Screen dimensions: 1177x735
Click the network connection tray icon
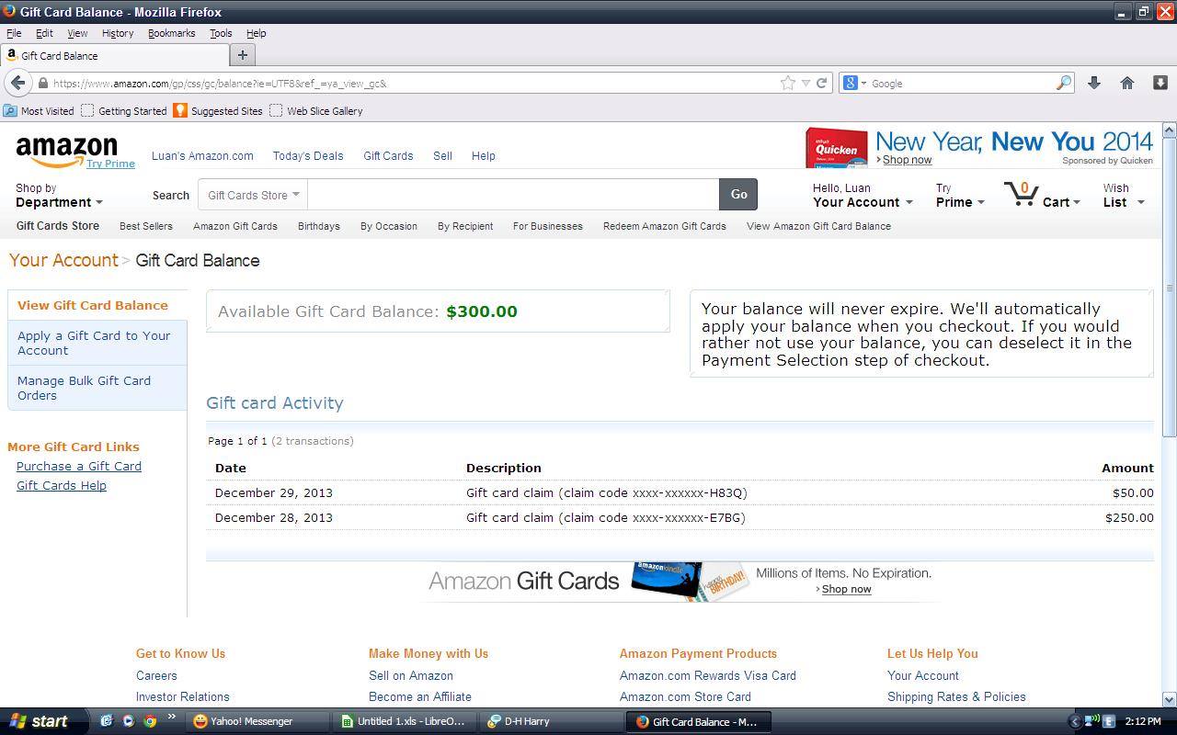pyautogui.click(x=1092, y=721)
